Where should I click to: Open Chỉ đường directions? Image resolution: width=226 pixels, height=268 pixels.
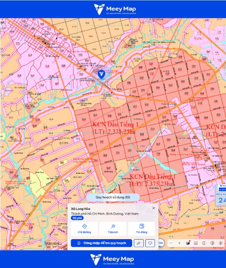[x=84, y=229]
